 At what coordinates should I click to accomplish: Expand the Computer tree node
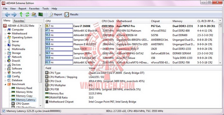(x=5, y=30)
